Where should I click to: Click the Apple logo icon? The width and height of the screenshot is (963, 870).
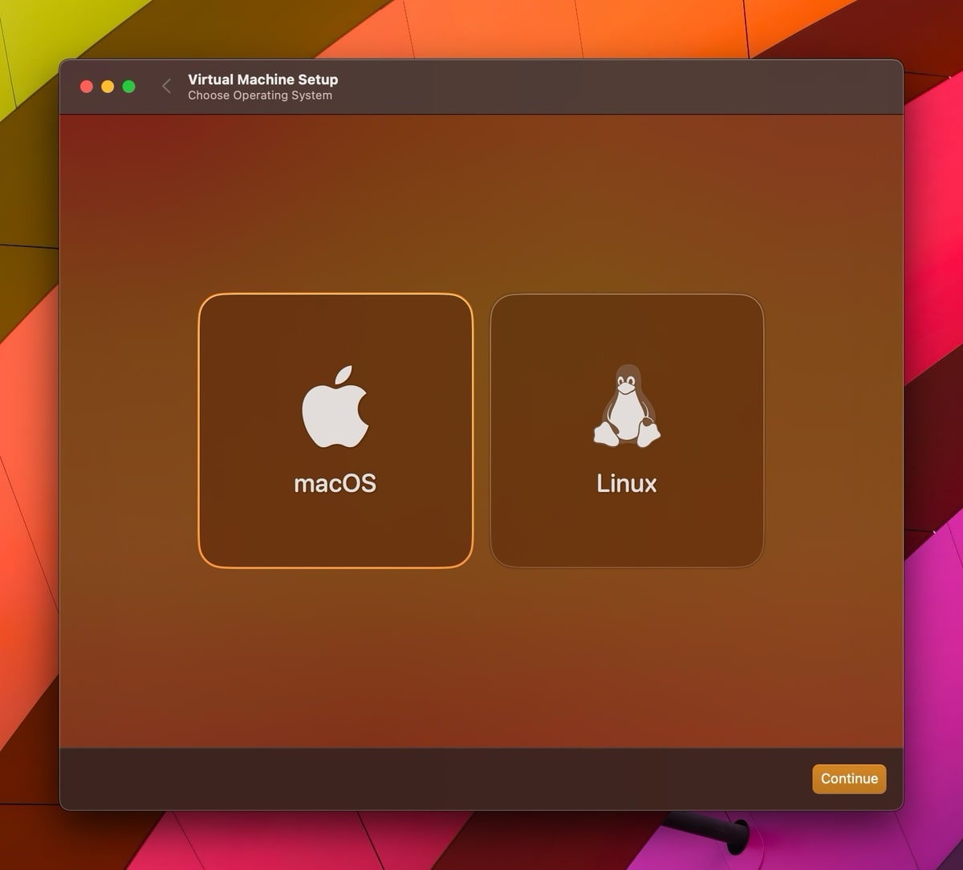(335, 407)
